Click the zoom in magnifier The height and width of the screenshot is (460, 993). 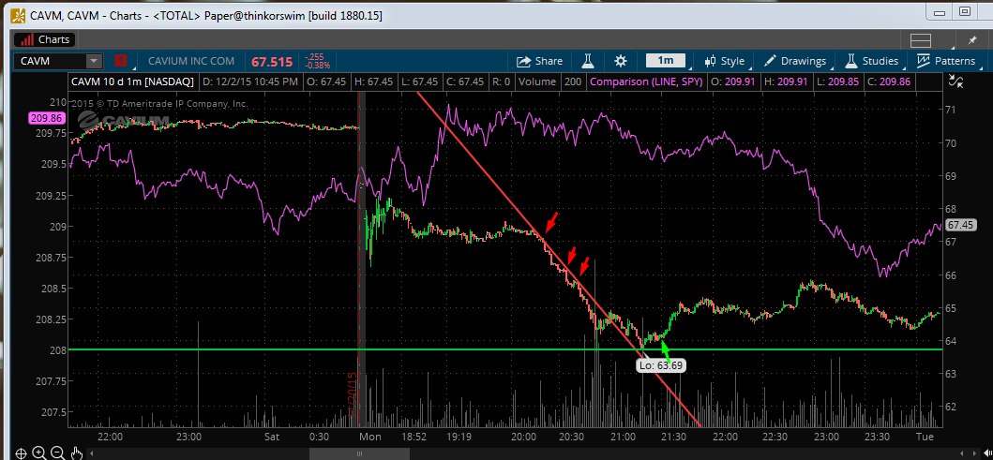[39, 453]
